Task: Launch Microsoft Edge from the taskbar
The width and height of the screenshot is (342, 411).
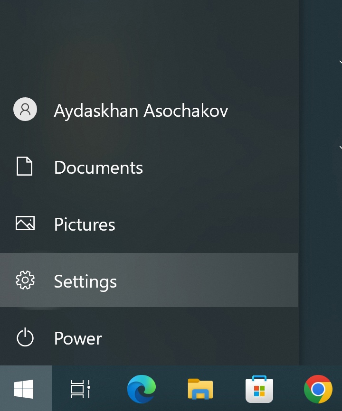Action: [x=142, y=389]
